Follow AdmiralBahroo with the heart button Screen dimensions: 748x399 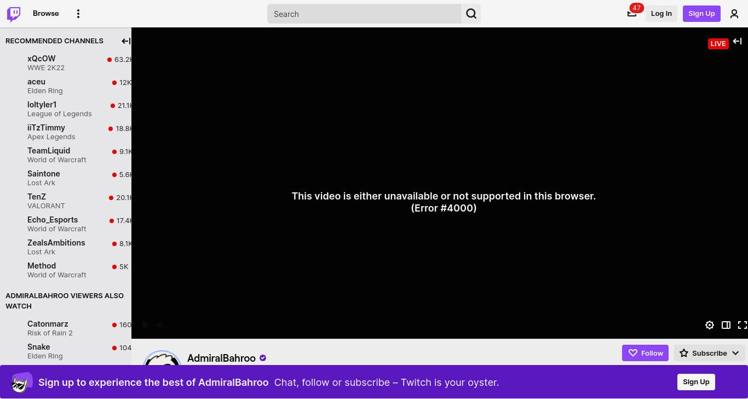tap(645, 353)
